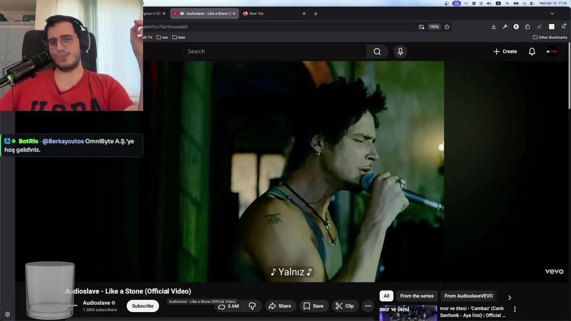Click the red pen extension icon
The height and width of the screenshot is (321, 571).
tap(539, 27)
